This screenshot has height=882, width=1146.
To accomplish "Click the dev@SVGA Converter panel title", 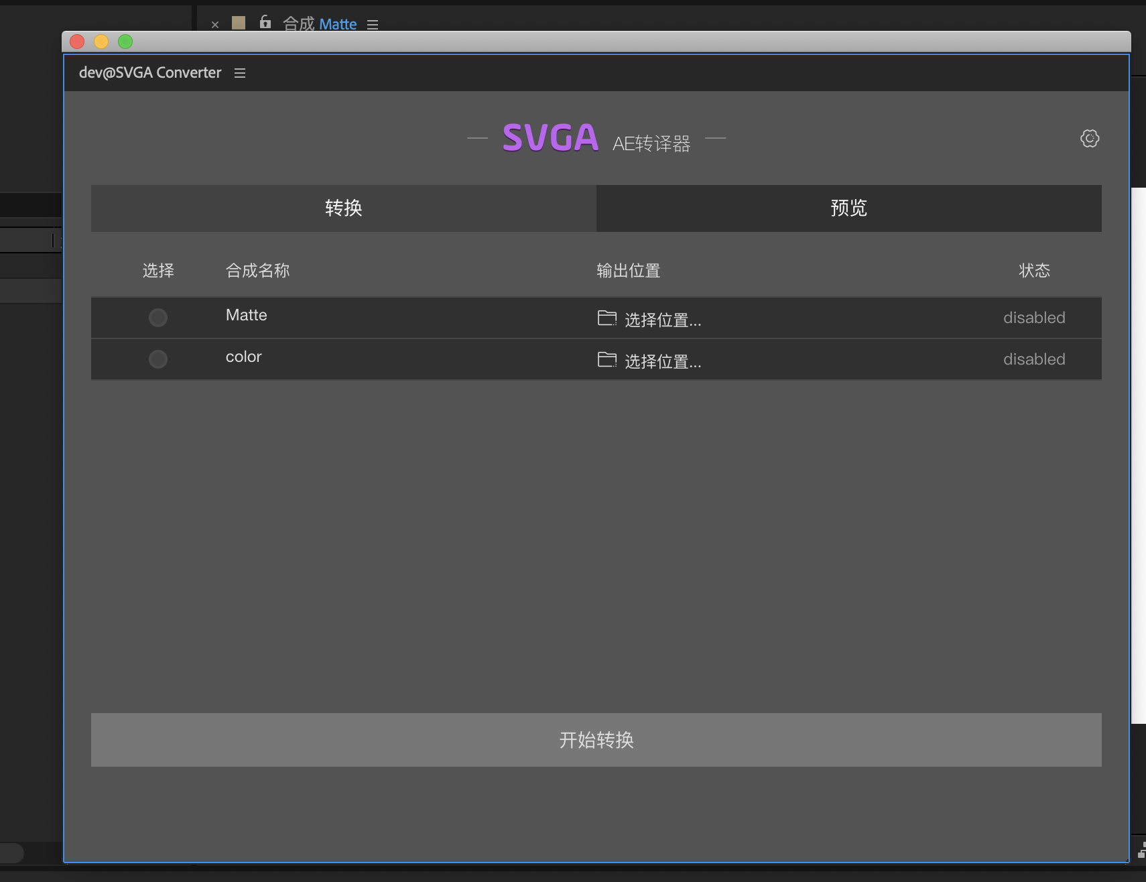I will point(150,72).
